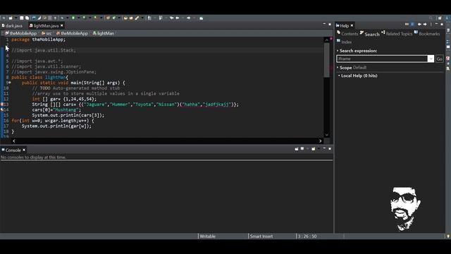Click the Open Perspective icon at top right
451x254 pixels.
[x=440, y=18]
